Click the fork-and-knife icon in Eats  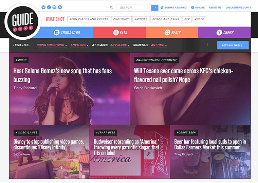point(116,33)
